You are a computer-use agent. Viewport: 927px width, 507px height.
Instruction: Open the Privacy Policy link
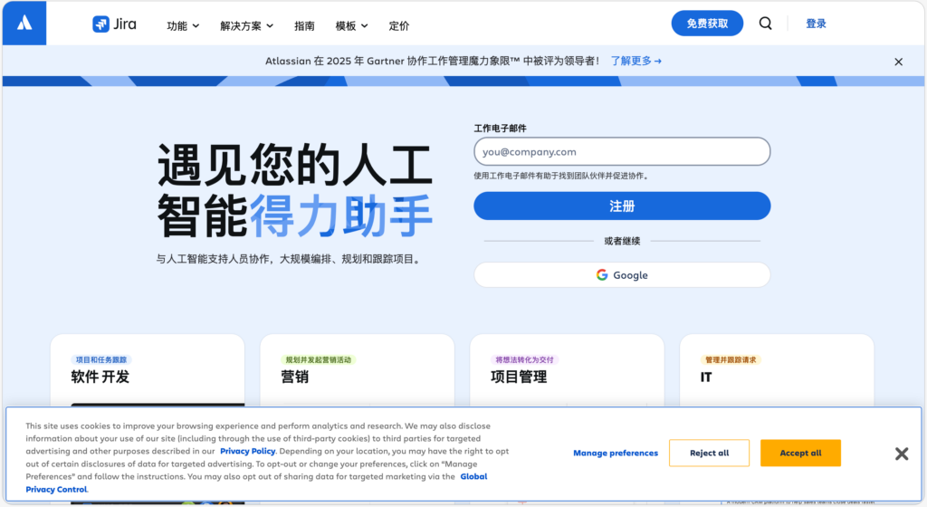point(248,451)
